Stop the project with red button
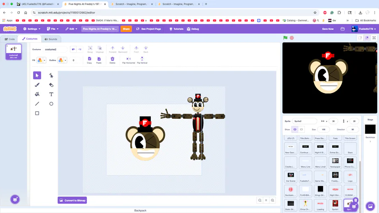379x213 pixels. pos(292,38)
